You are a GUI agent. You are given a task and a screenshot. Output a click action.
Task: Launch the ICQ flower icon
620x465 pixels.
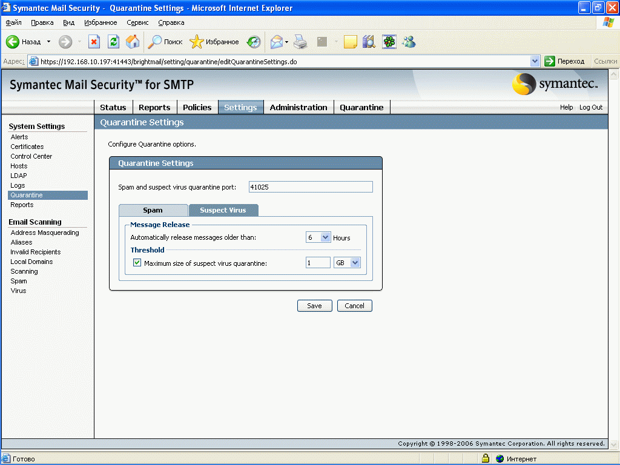[389, 42]
